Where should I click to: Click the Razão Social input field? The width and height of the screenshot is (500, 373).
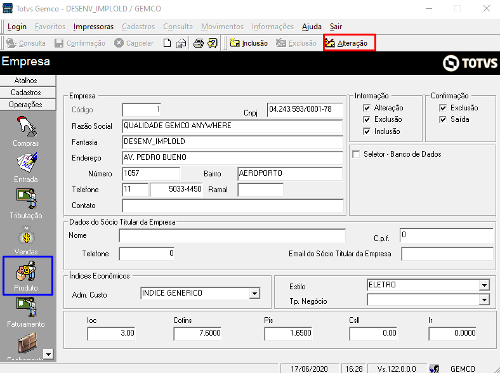[x=232, y=126]
